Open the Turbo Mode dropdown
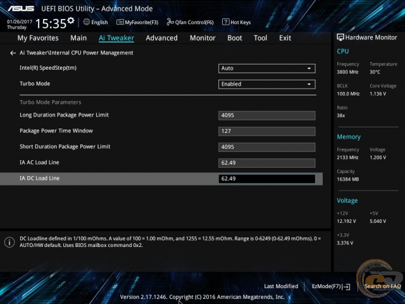This screenshot has height=304, width=405. coord(267,84)
